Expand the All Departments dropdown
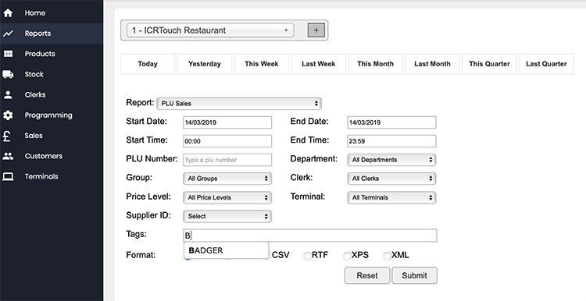Image resolution: width=586 pixels, height=301 pixels. pos(391,160)
